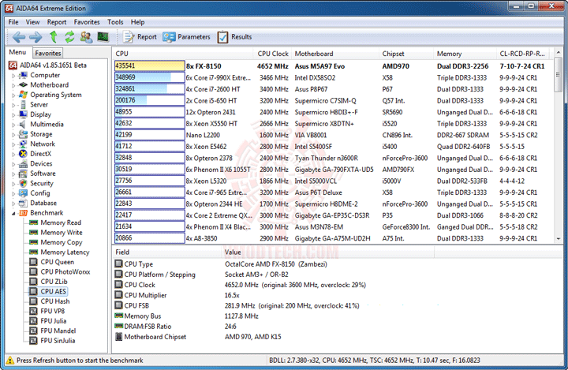
Task: Switch to the Favorites tab
Action: coord(48,53)
